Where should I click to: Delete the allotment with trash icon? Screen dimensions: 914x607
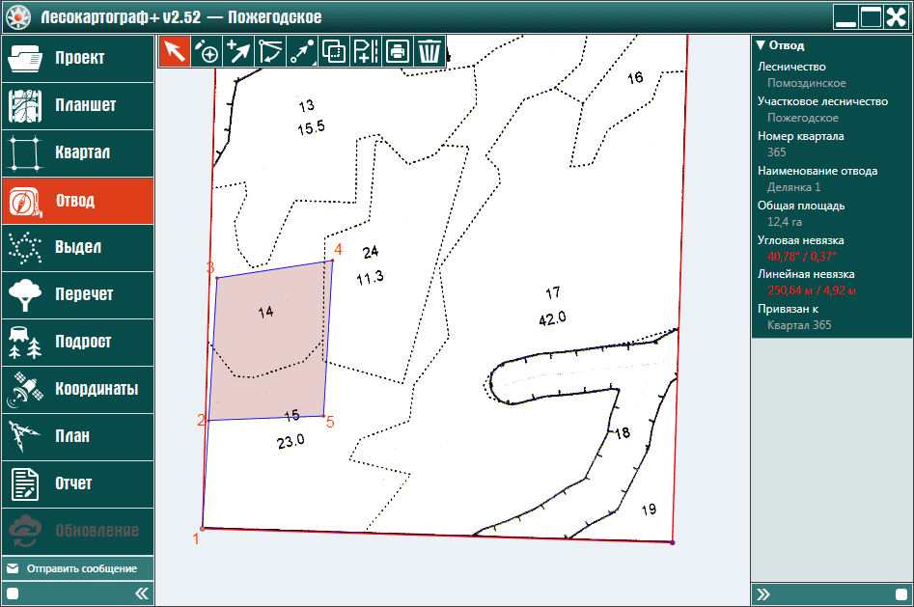pyautogui.click(x=429, y=51)
